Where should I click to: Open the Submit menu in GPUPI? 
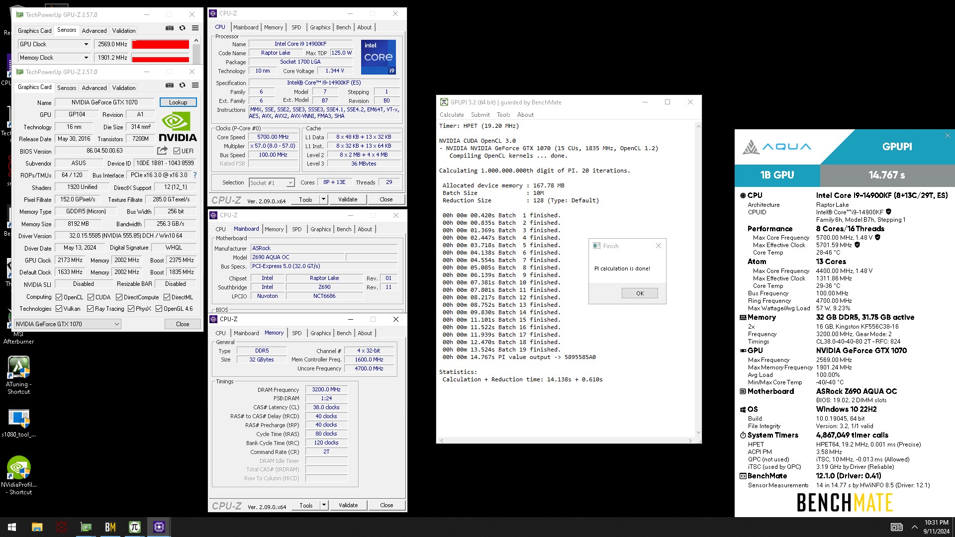click(x=480, y=115)
